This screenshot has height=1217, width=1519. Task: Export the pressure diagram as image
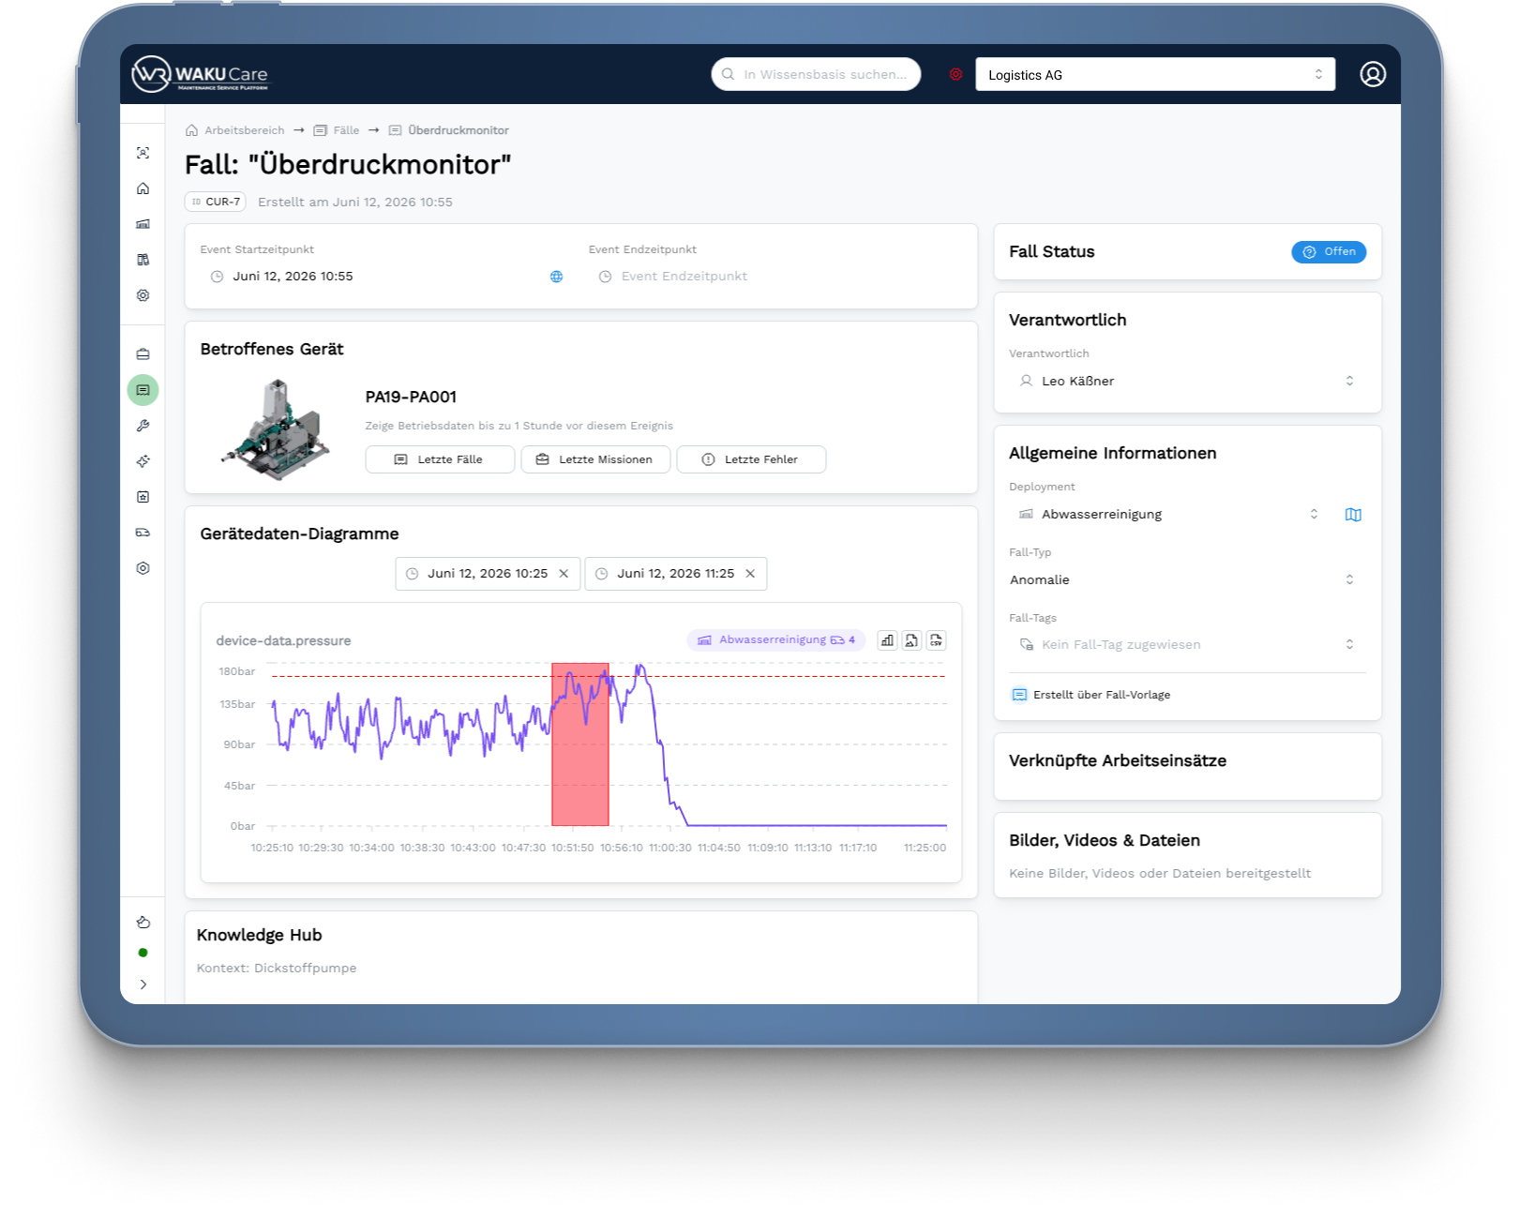click(x=911, y=640)
